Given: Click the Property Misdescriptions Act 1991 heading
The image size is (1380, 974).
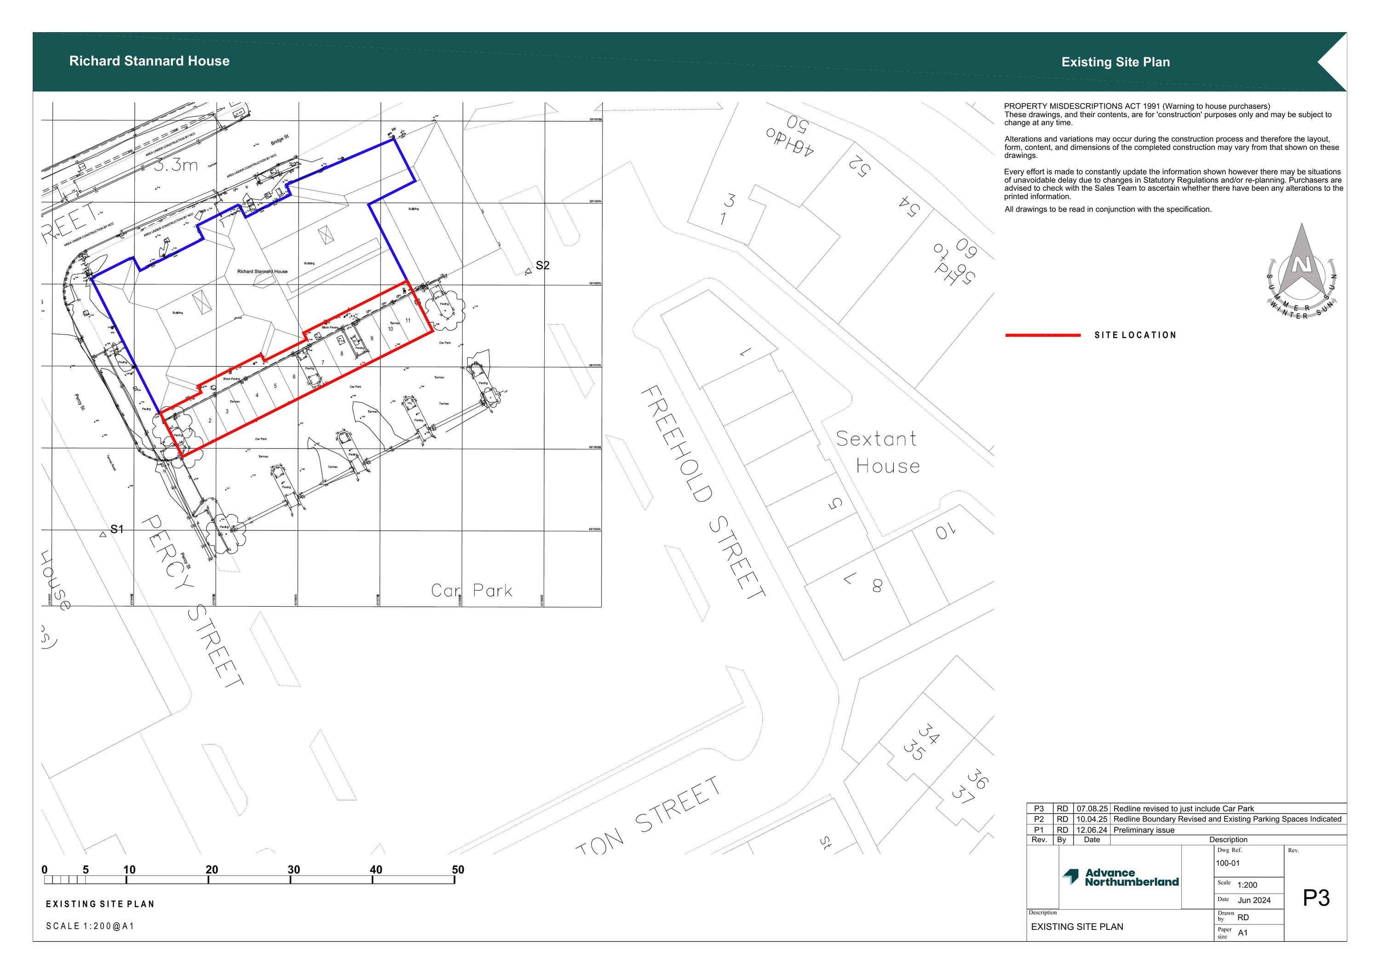Looking at the screenshot, I should (x=1137, y=106).
